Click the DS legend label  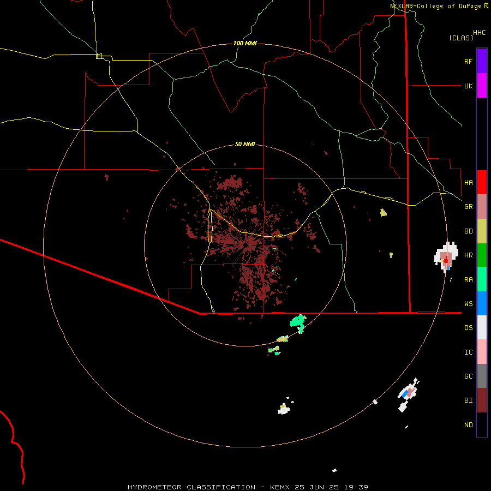pos(468,327)
